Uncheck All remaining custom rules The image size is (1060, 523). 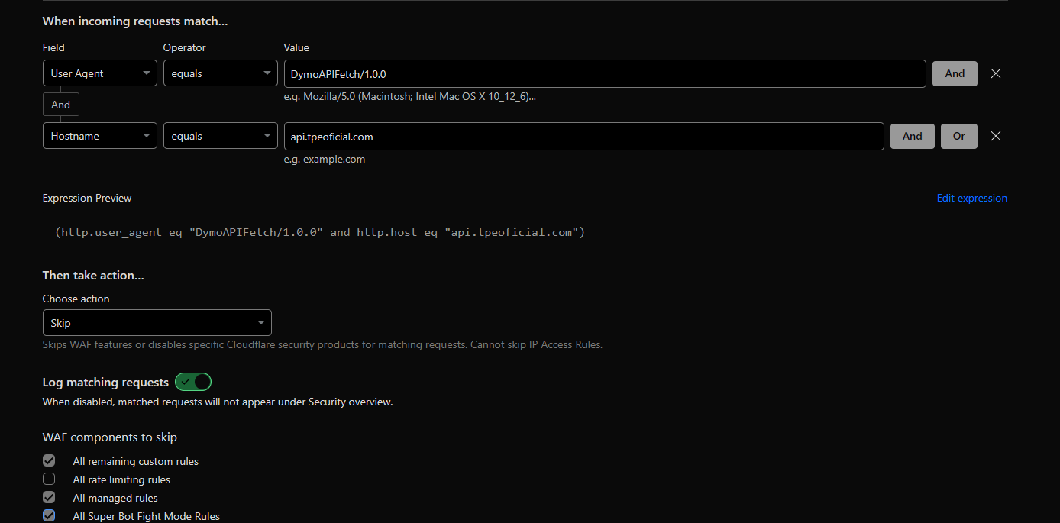(x=49, y=461)
